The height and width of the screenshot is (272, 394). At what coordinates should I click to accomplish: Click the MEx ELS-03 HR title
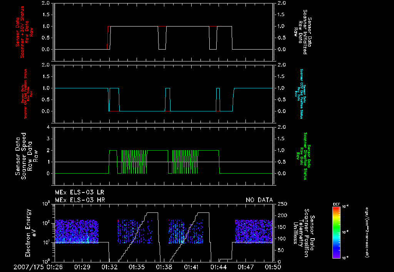[x=80, y=200]
